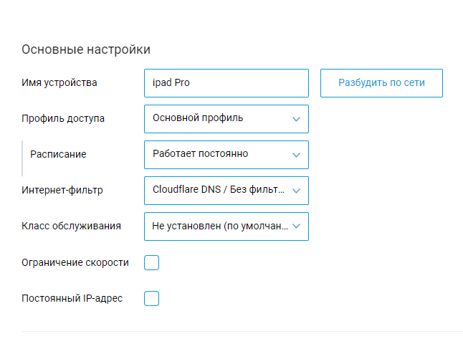
Task: Click the Интернет-фильтр label
Action: (62, 191)
